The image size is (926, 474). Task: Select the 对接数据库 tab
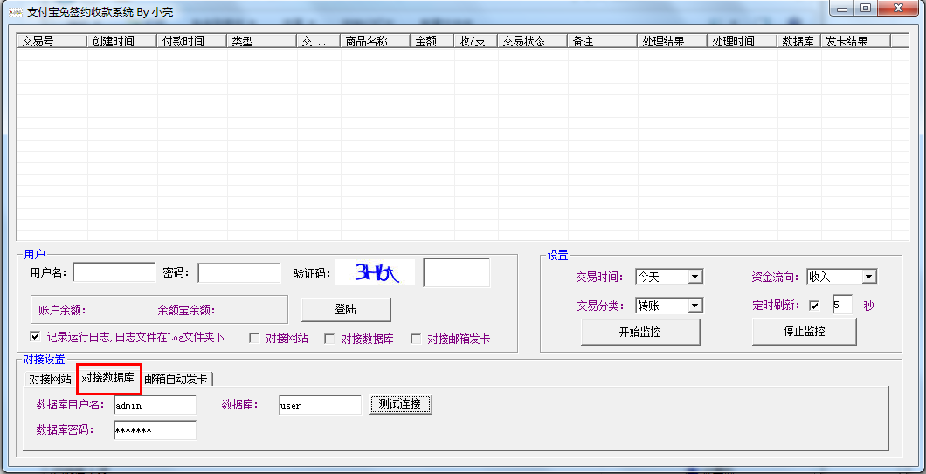click(x=108, y=378)
